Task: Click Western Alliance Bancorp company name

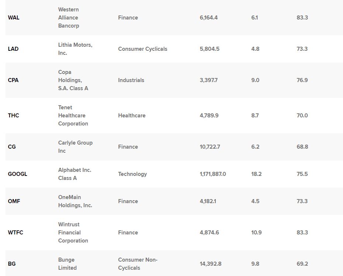Action: 69,18
